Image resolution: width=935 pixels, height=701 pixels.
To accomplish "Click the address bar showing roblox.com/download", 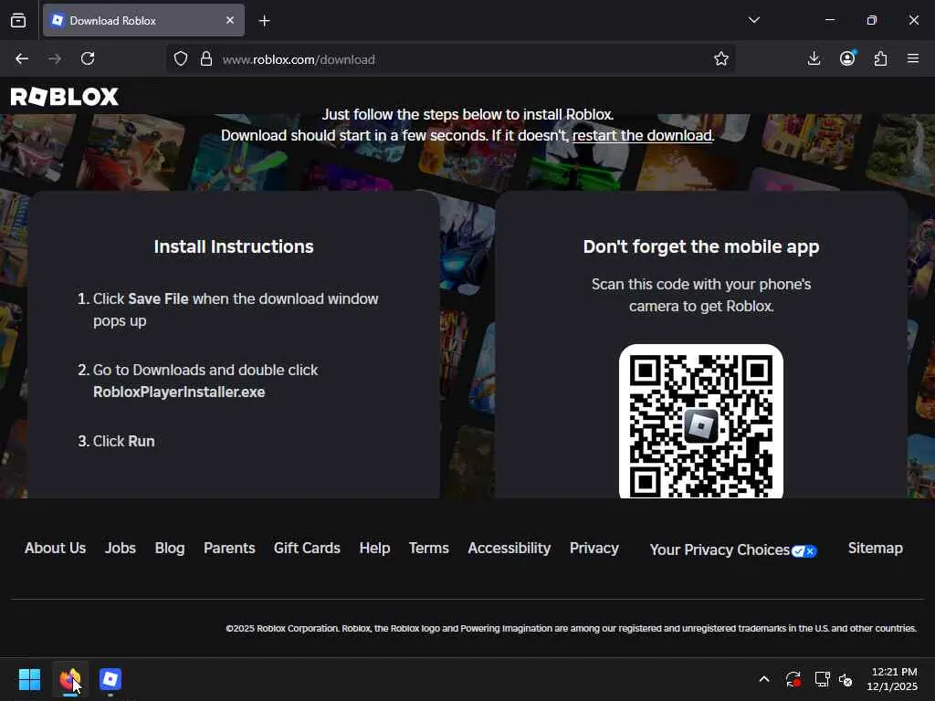I will [450, 59].
